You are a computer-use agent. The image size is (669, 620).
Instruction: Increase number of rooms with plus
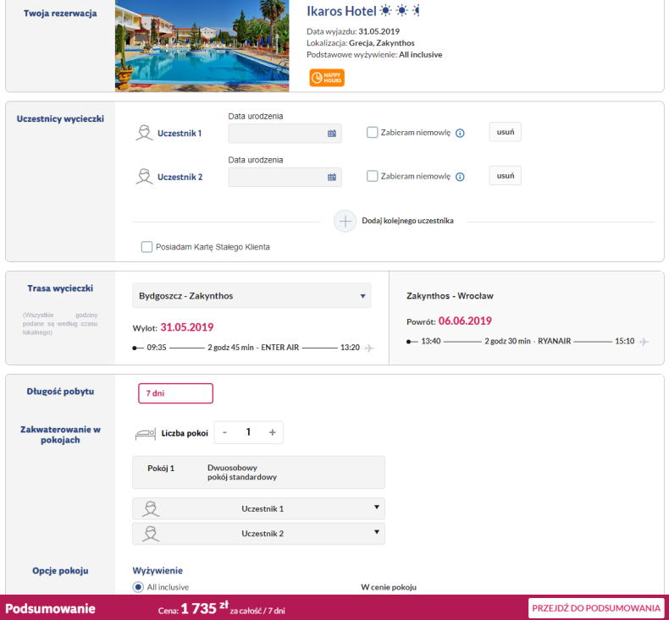point(272,432)
